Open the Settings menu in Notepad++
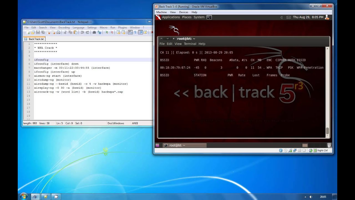 coord(92,27)
